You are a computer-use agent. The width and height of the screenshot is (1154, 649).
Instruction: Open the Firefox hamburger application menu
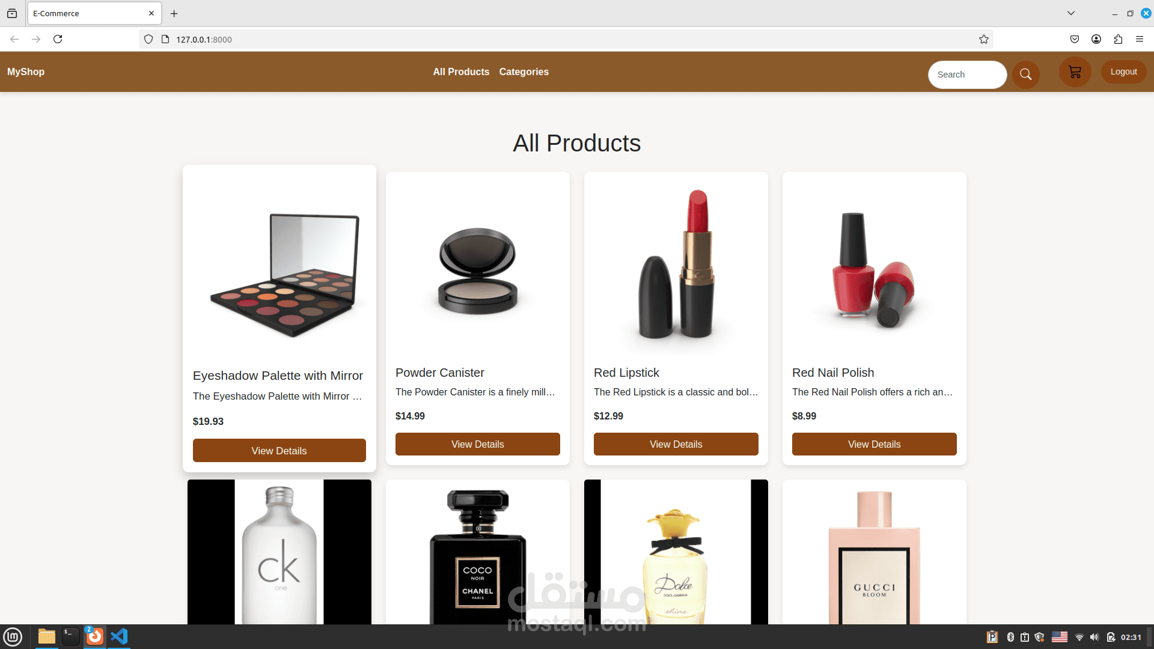[1140, 39]
